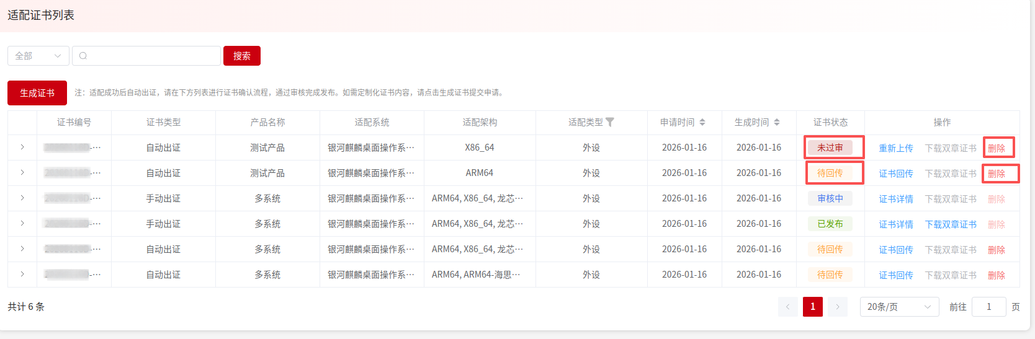Image resolution: width=1035 pixels, height=339 pixels.
Task: Open the 全部 filter dropdown
Action: (38, 56)
